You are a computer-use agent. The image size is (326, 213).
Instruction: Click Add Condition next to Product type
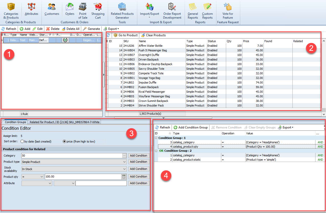(139, 162)
